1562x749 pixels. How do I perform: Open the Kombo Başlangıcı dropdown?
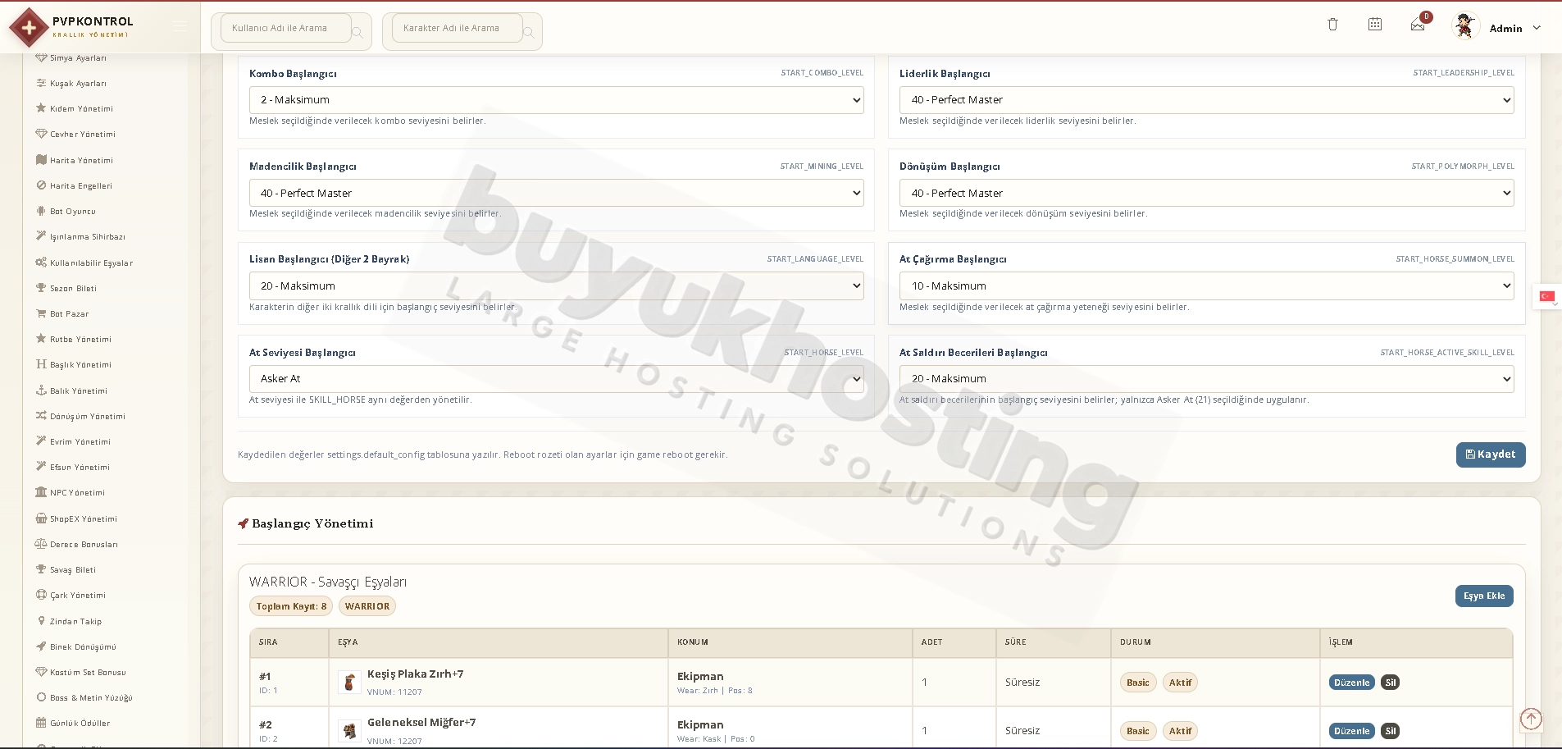click(x=556, y=100)
